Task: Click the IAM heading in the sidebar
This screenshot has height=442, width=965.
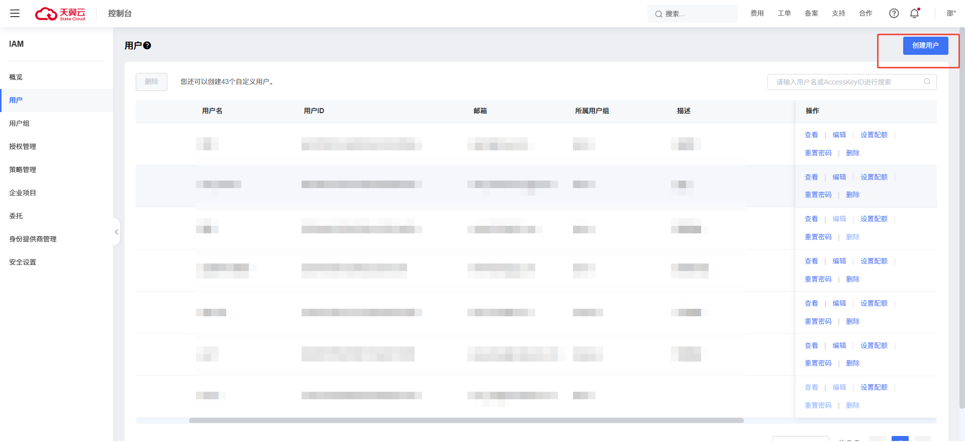Action: coord(16,44)
